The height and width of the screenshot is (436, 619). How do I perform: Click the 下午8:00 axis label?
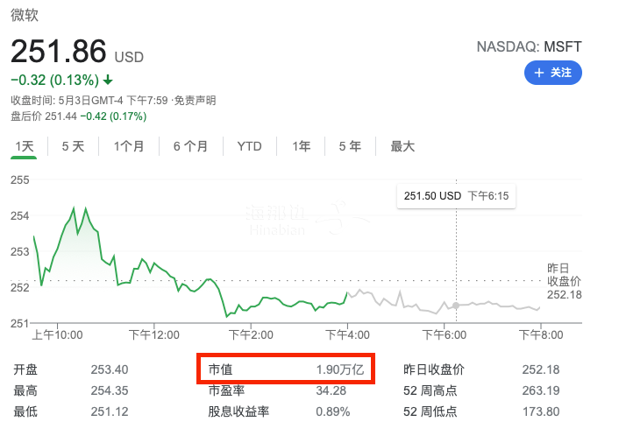point(541,335)
